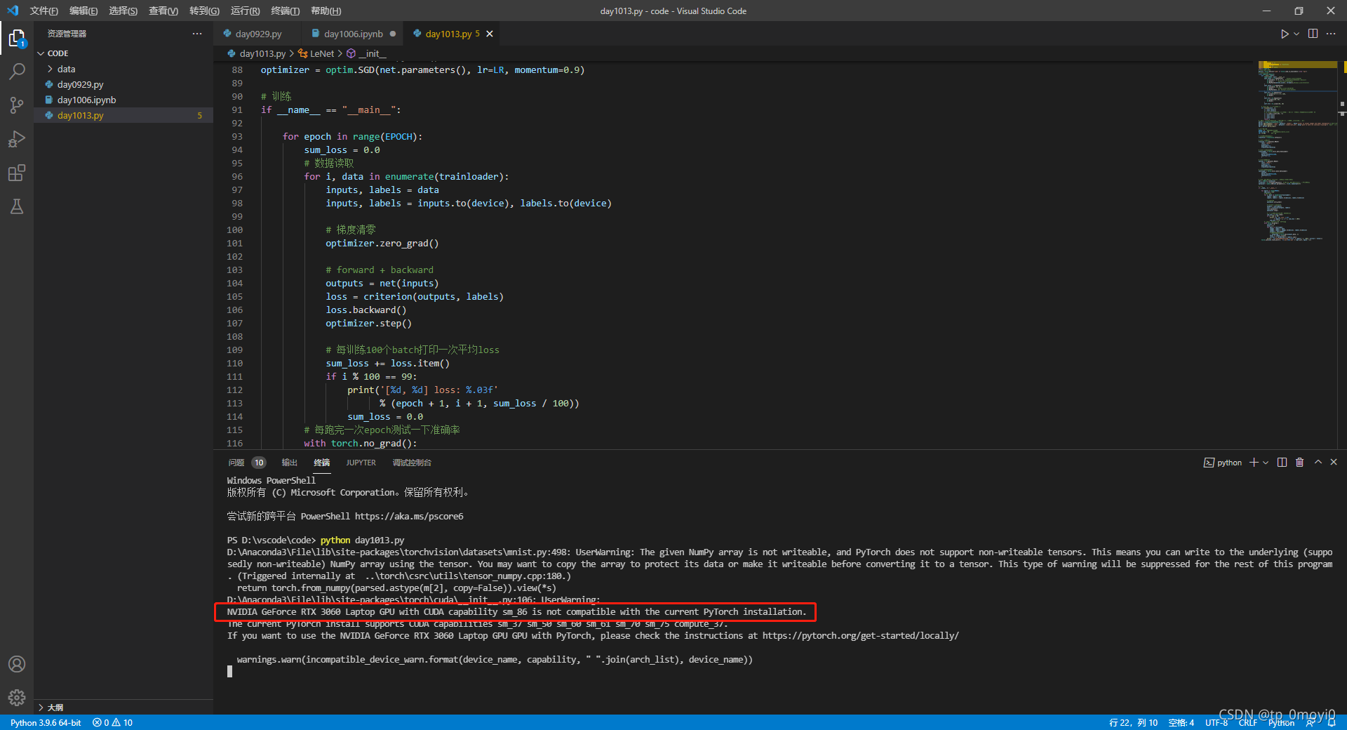Open the Manage gear icon

pyautogui.click(x=17, y=698)
